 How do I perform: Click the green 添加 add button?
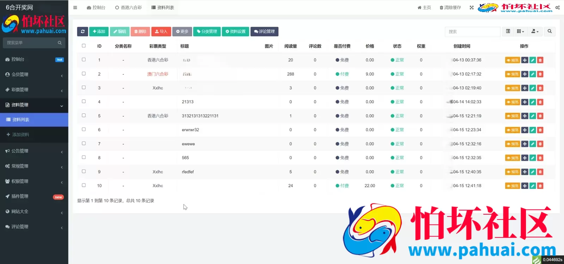tap(99, 31)
